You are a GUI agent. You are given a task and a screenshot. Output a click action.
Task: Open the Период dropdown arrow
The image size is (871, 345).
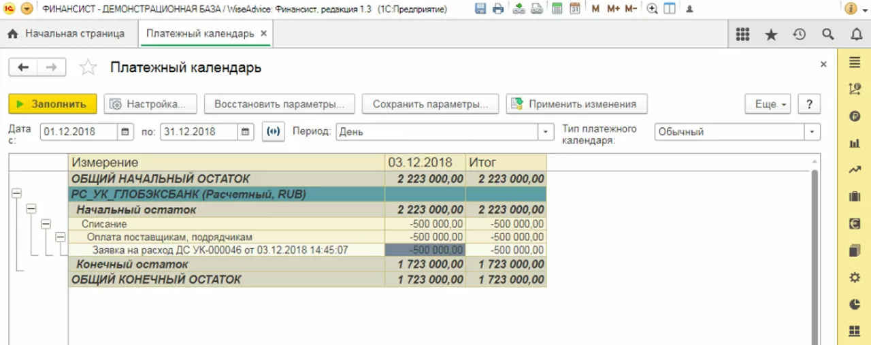(546, 131)
